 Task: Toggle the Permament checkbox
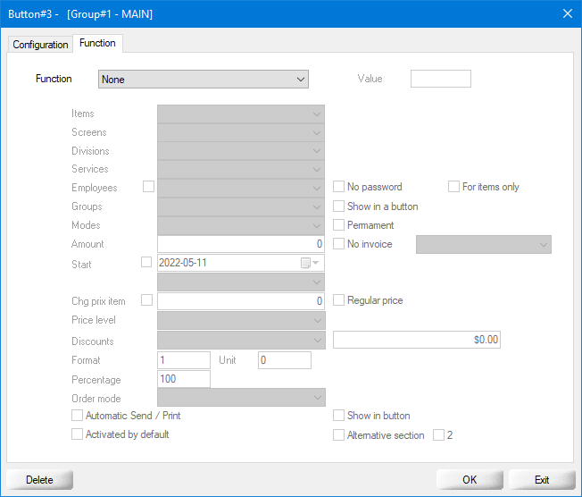[x=339, y=225]
